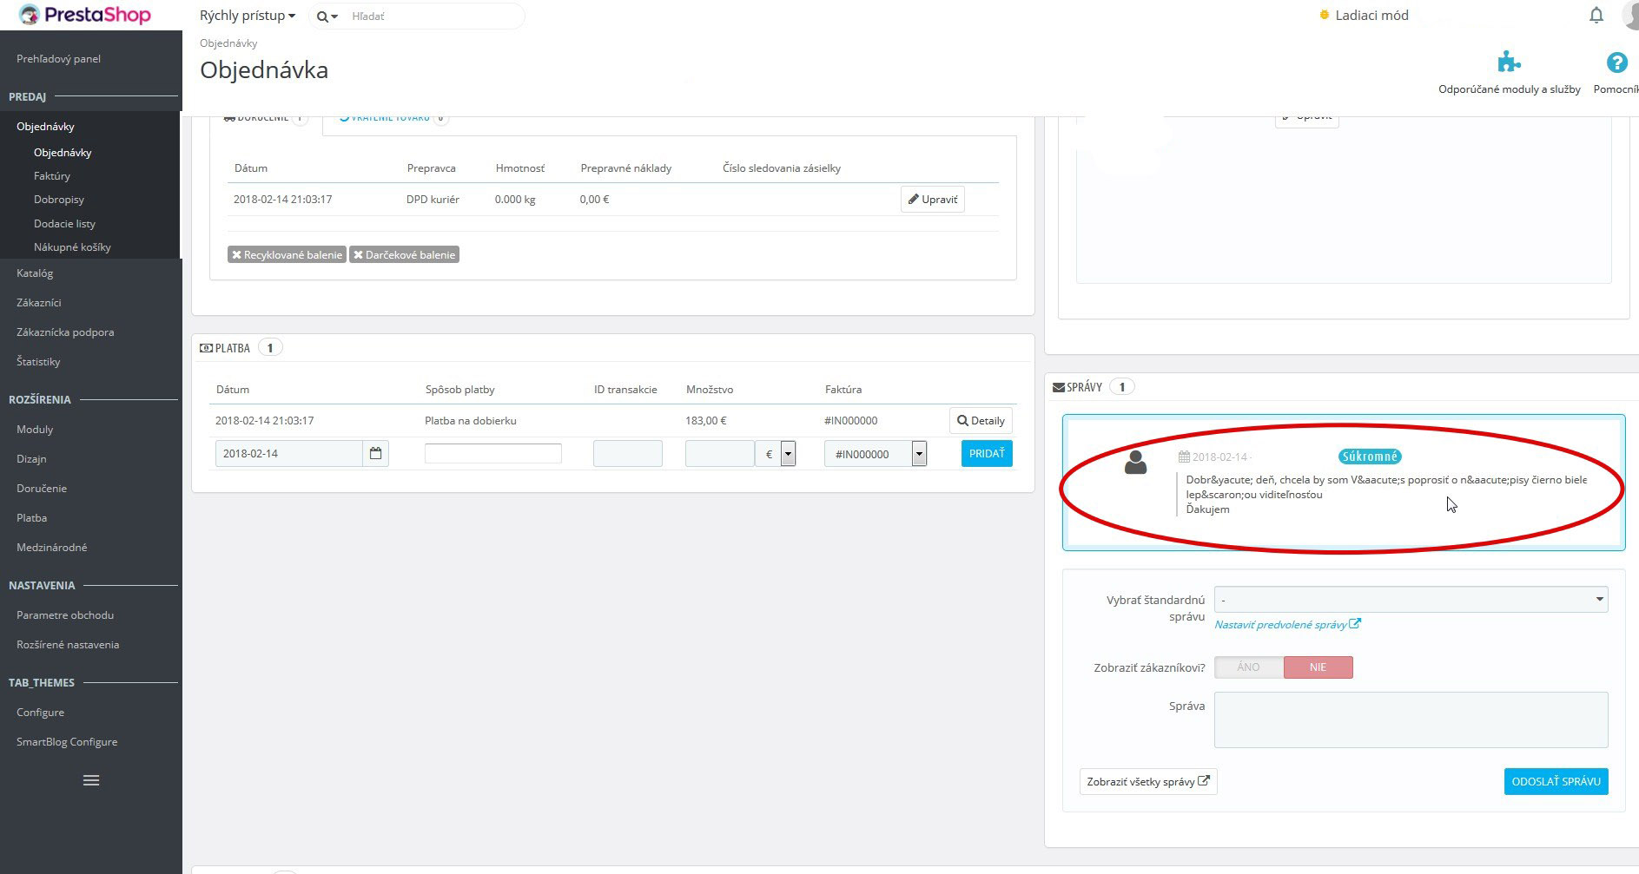Navigate to Zákazníci
The image size is (1639, 874).
(x=38, y=303)
